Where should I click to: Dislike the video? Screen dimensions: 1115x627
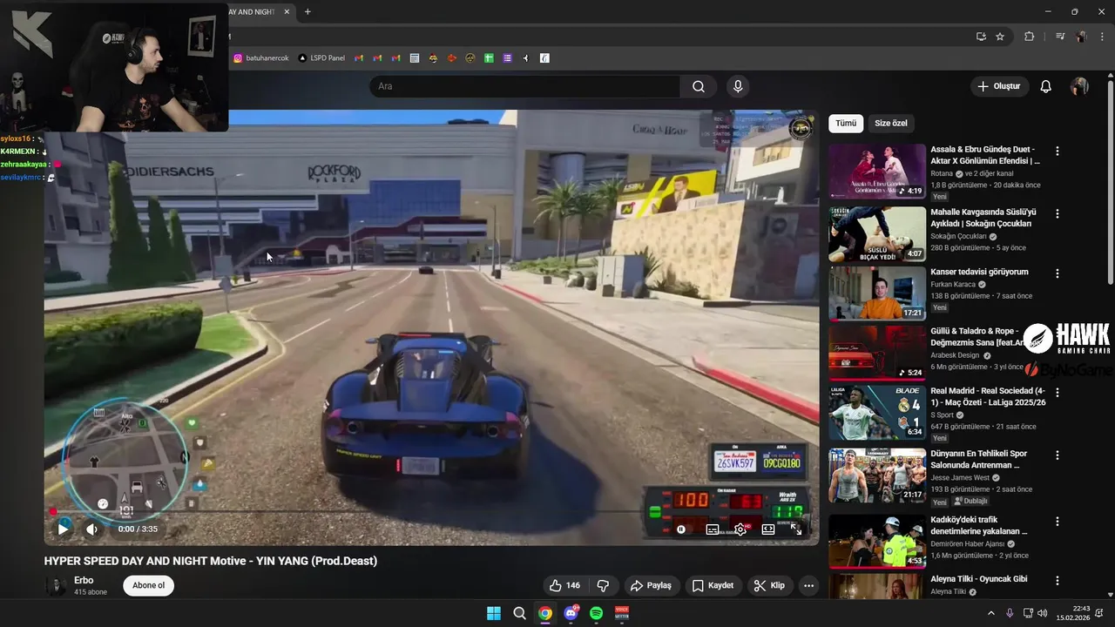(x=602, y=585)
